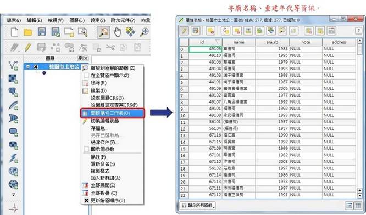This screenshot has width=366, height=215.
Task: Open the 設定(S) menu
Action: 98,20
